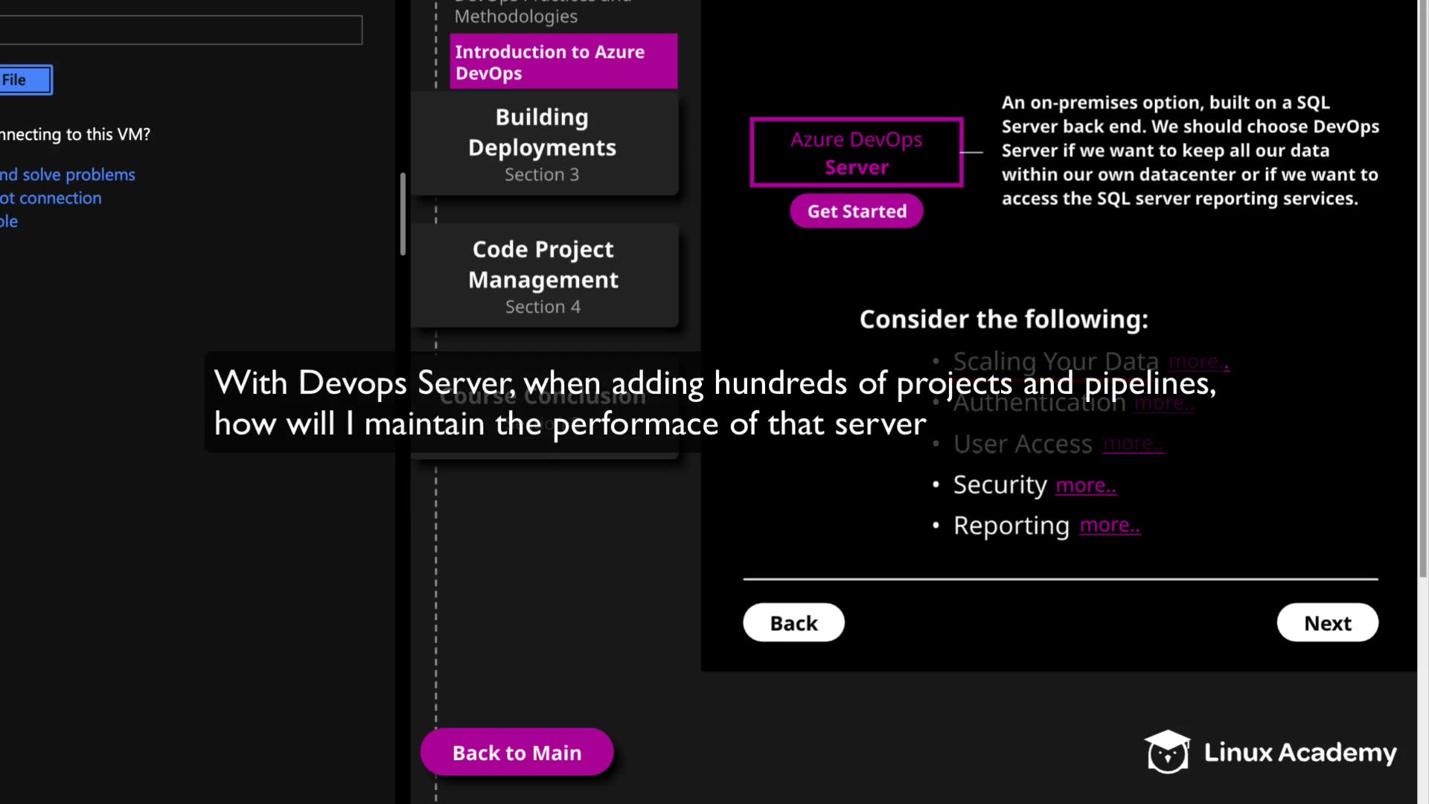
Task: Open the Building Deployments Section 3 card
Action: tap(543, 144)
